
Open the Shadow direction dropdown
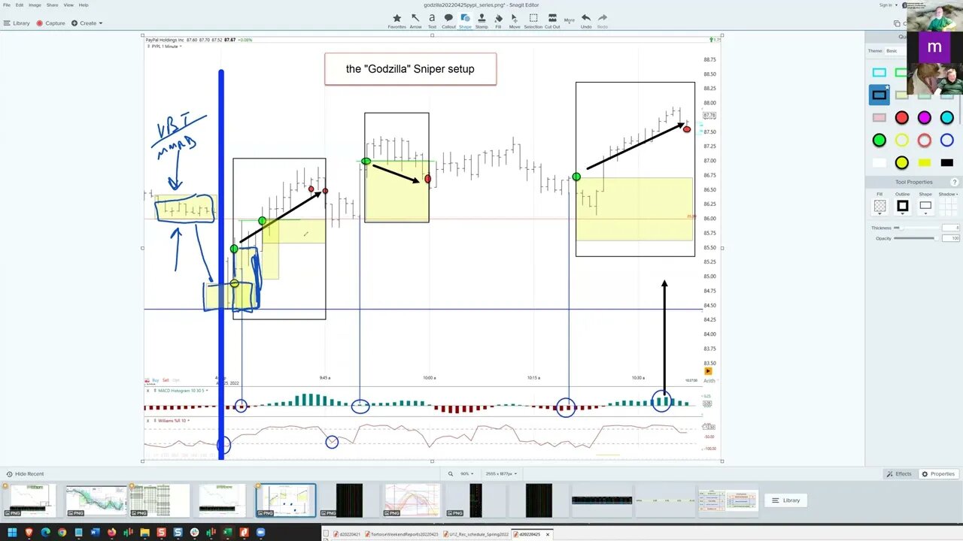click(947, 207)
